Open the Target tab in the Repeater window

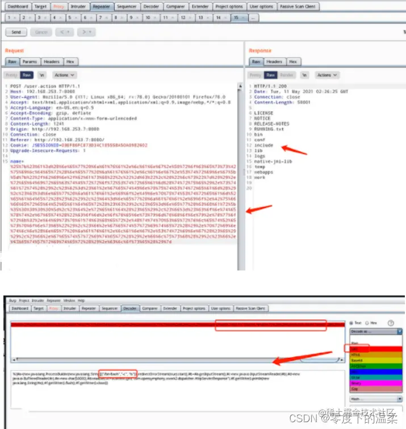coord(40,6)
